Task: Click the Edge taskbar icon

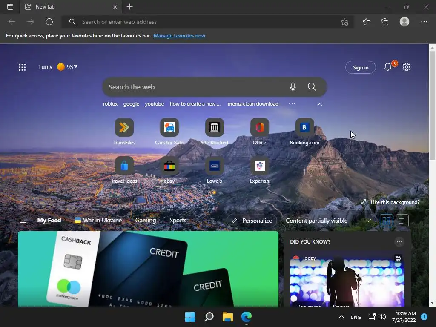Action: pos(247,317)
